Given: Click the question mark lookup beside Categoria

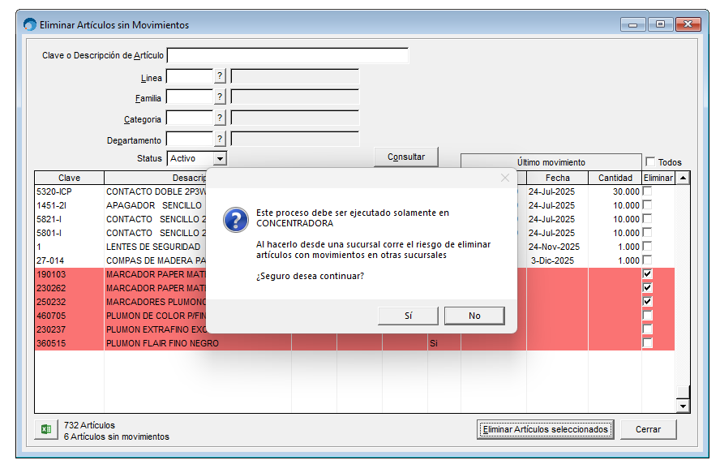Looking at the screenshot, I should (219, 118).
